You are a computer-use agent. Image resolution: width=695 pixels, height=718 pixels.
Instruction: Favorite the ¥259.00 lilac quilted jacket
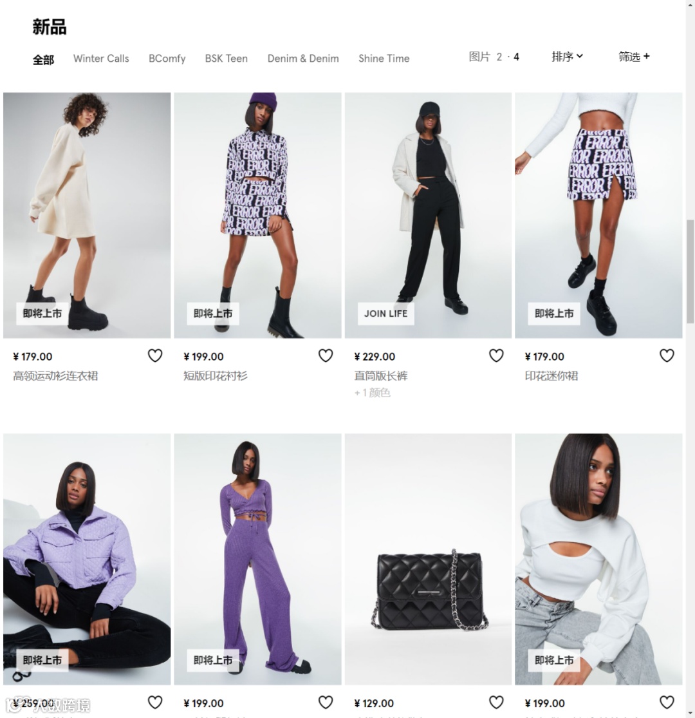155,702
